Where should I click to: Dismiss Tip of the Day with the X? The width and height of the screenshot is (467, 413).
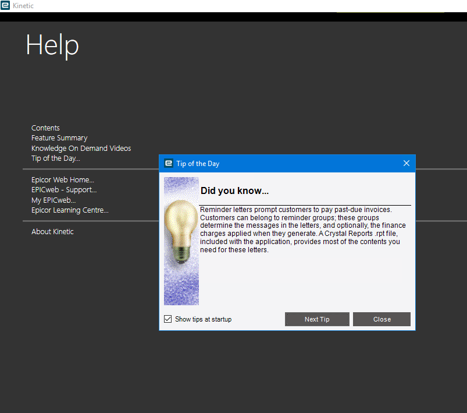pos(406,163)
